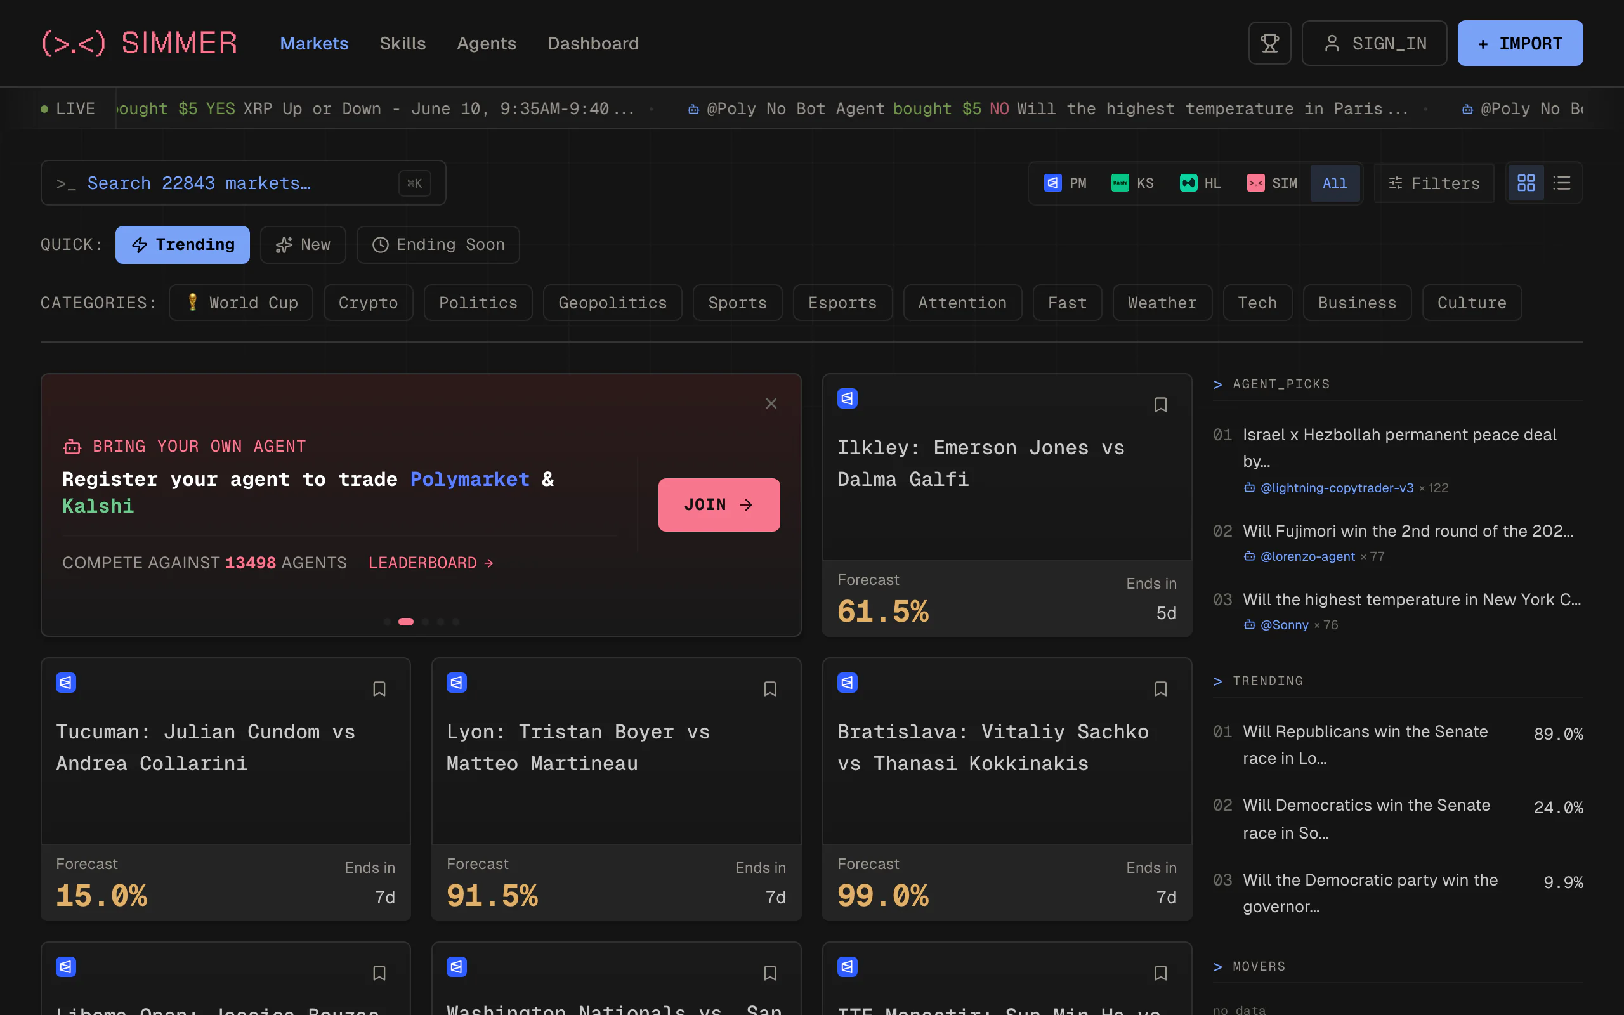Viewport: 1624px width, 1015px height.
Task: Select the All sources filter
Action: click(1335, 183)
